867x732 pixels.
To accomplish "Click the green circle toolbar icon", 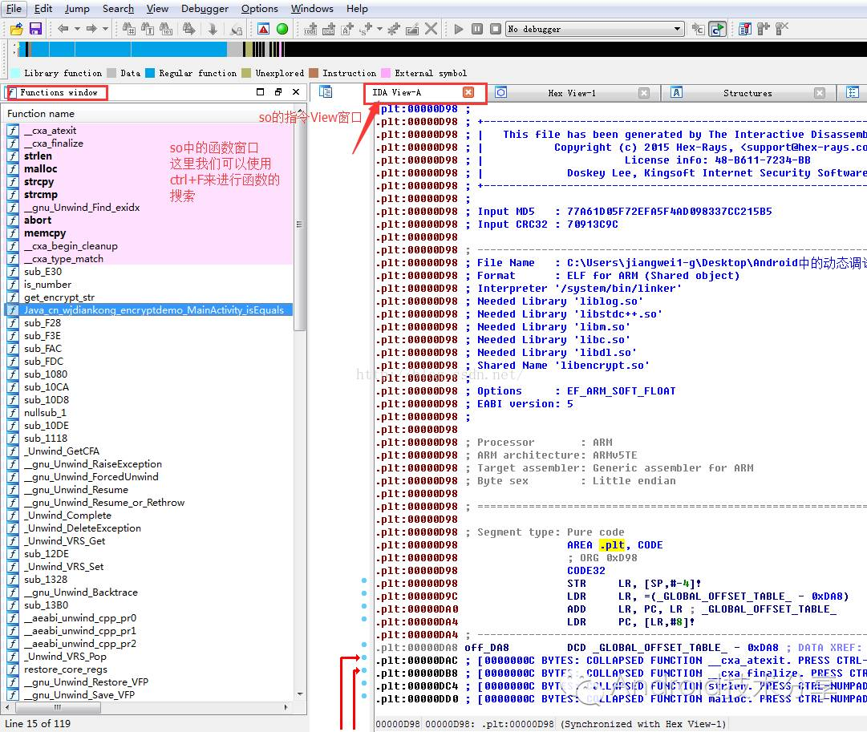I will point(282,29).
